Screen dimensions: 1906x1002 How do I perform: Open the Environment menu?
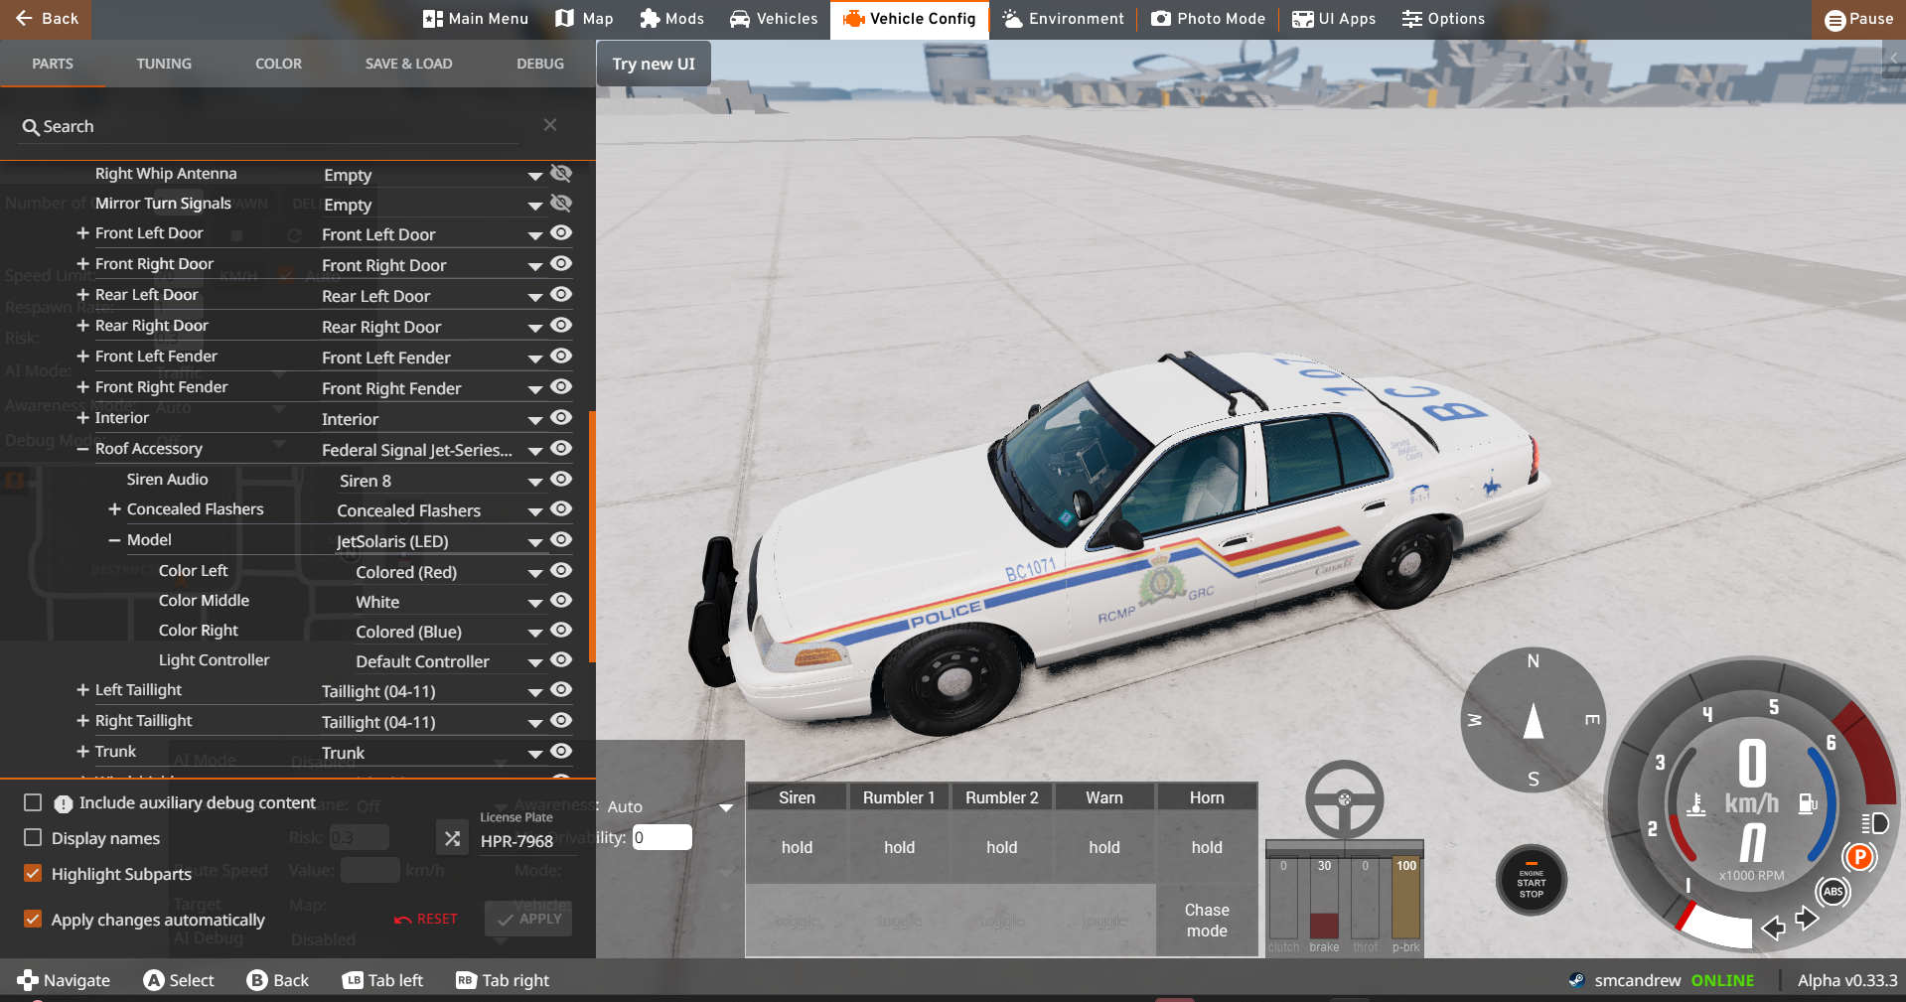click(x=1064, y=19)
